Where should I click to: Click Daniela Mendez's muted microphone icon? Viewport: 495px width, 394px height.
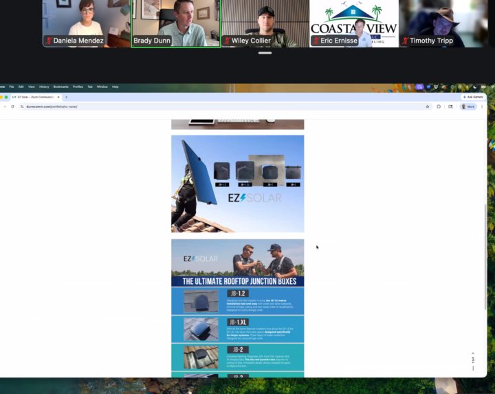click(49, 41)
